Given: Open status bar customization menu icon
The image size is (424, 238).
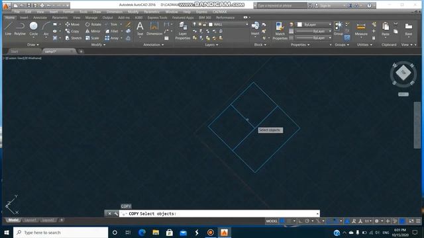Looking at the screenshot, I should [418, 221].
